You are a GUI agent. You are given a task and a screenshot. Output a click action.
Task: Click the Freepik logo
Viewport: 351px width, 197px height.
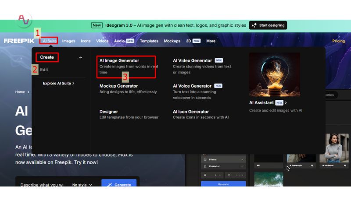(x=19, y=41)
